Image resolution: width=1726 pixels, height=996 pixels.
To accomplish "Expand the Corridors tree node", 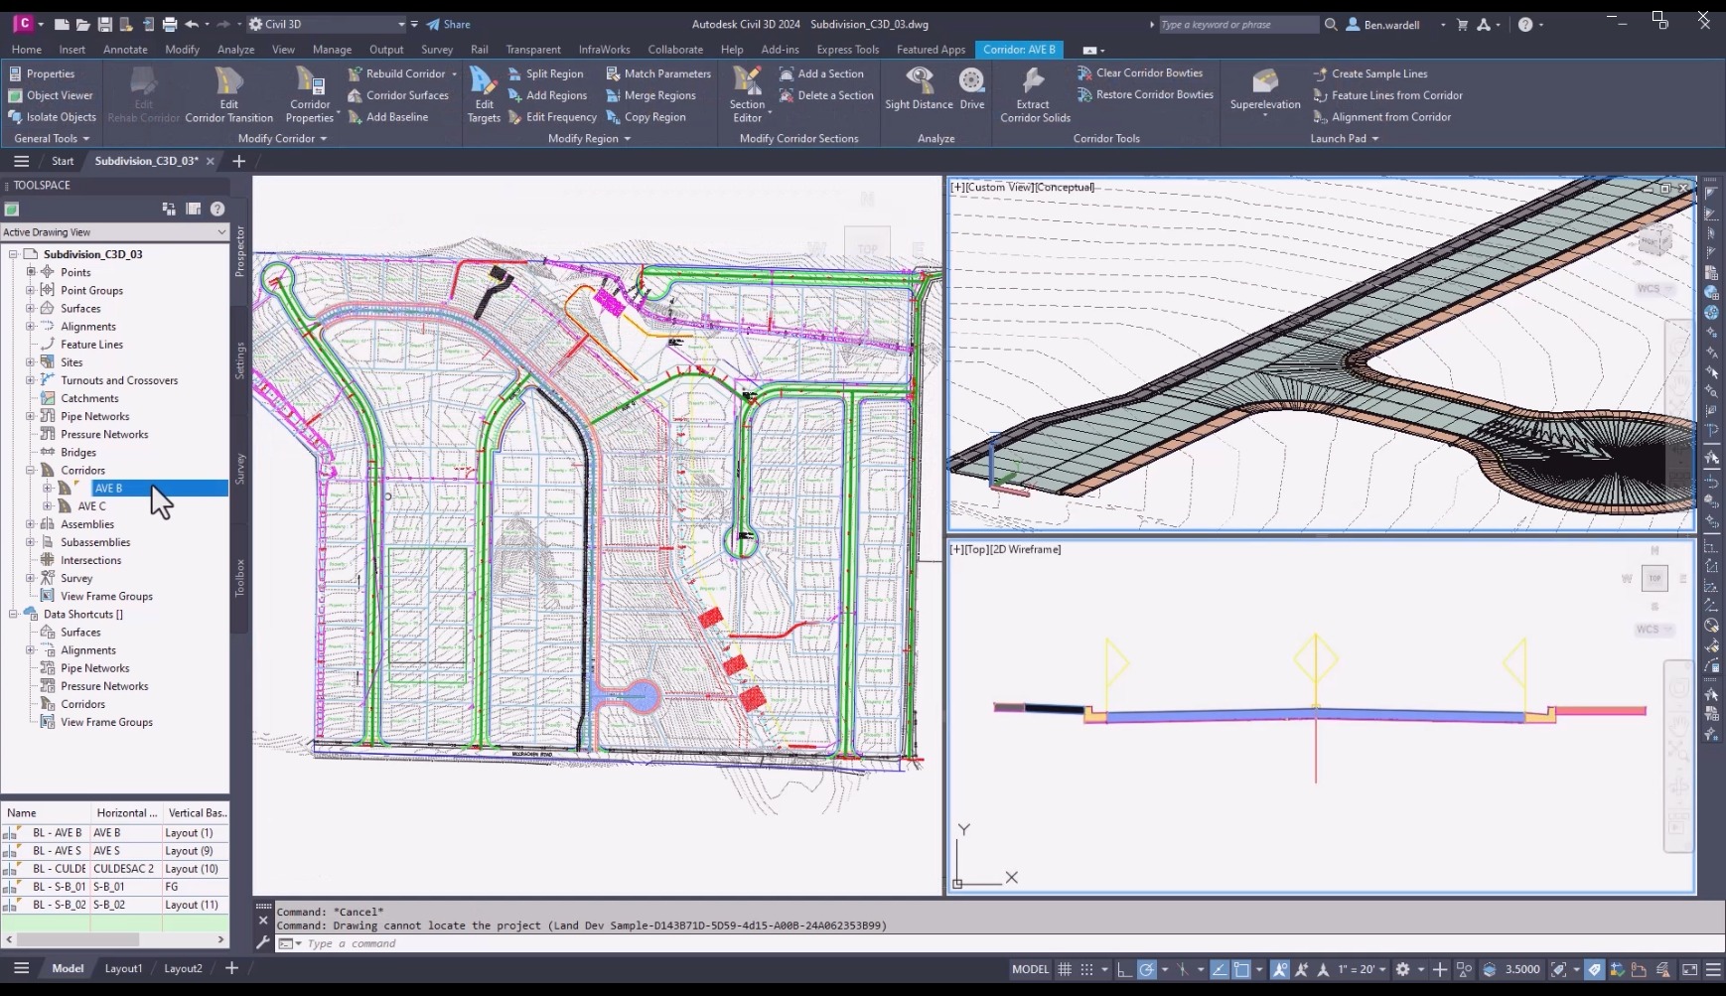I will (x=30, y=470).
